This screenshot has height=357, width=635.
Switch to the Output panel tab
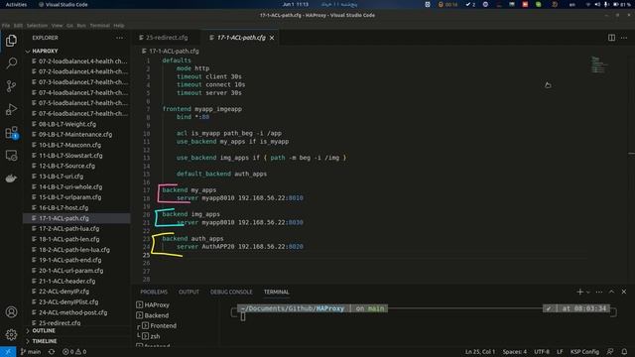click(189, 292)
